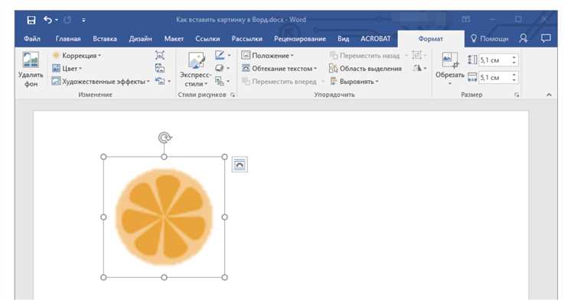Click the Compress Pictures icon
The height and width of the screenshot is (300, 574).
160,55
